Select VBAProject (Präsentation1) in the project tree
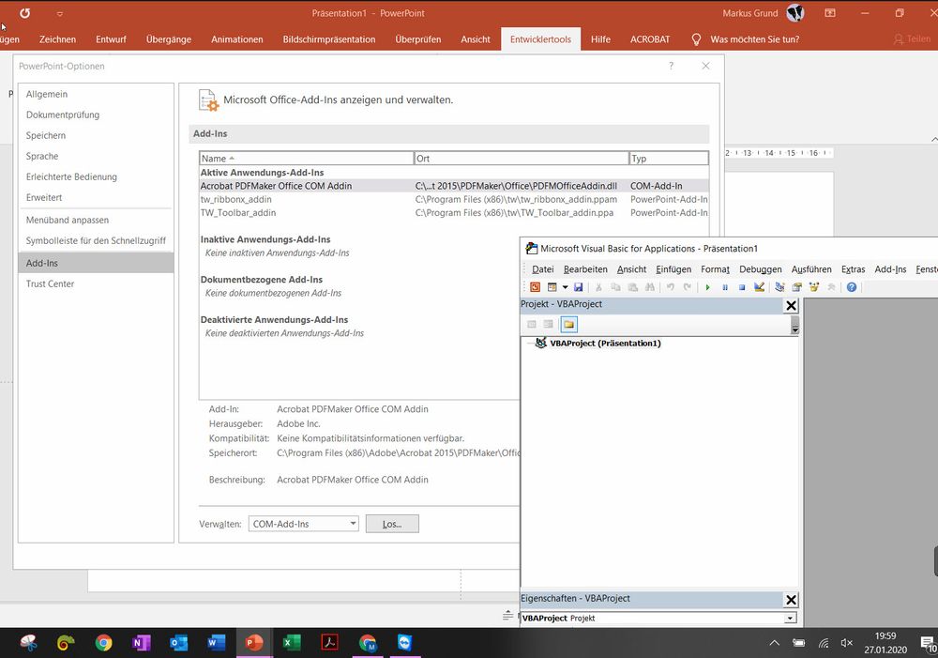The height and width of the screenshot is (658, 938). click(x=605, y=343)
